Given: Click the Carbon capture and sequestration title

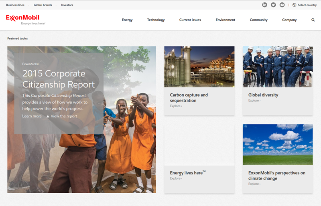Looking at the screenshot, I should (x=189, y=98).
